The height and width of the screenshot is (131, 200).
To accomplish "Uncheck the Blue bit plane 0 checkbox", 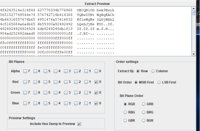I will [96, 104].
